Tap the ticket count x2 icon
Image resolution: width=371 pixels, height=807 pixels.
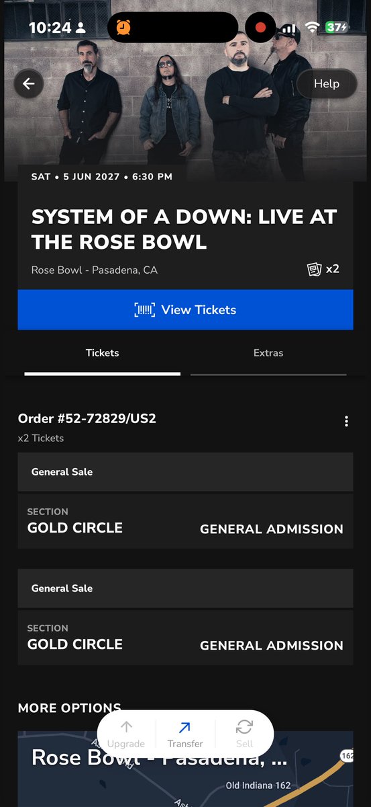(315, 270)
